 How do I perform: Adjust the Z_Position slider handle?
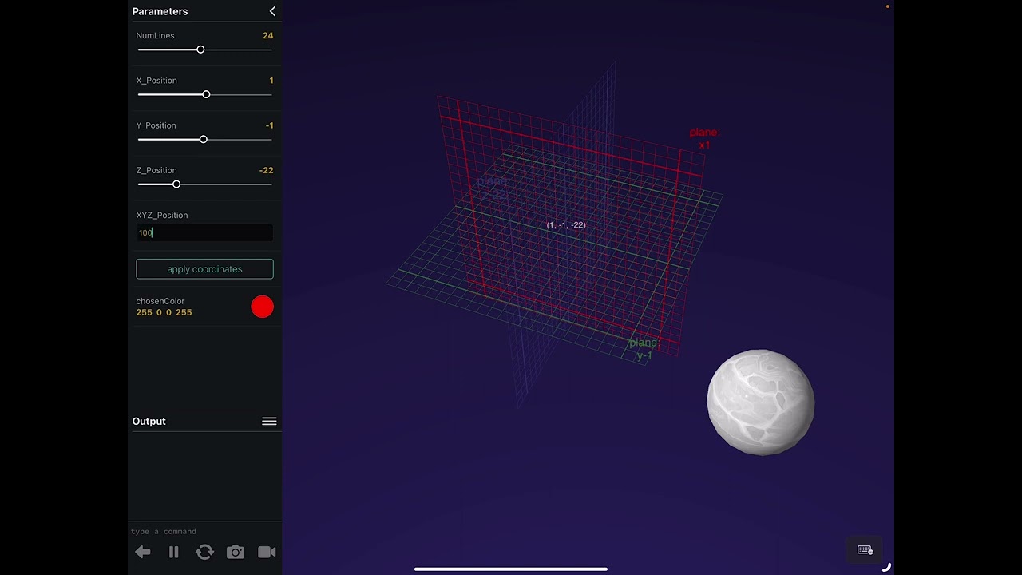176,184
